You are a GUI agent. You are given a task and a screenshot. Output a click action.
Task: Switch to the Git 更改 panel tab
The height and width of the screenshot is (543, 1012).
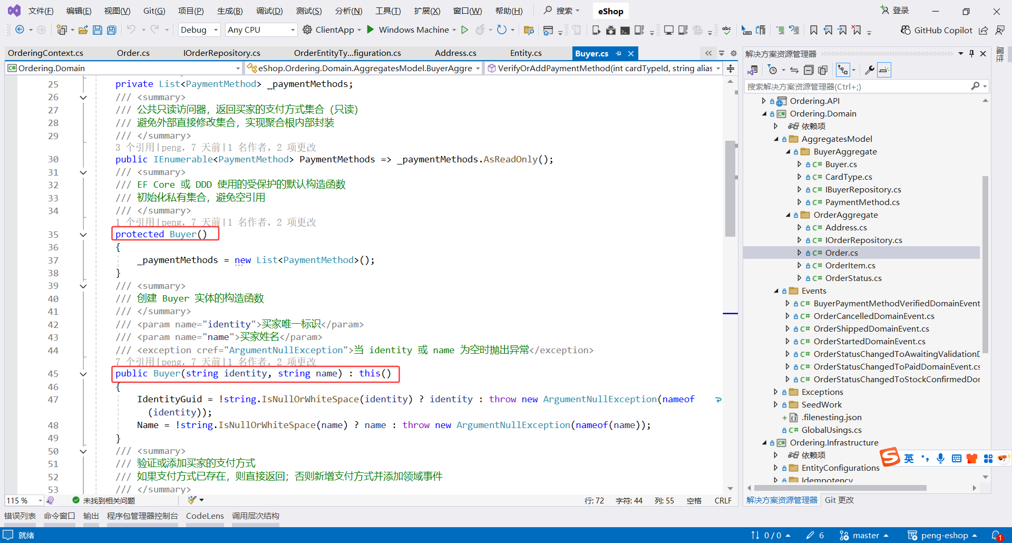coord(839,500)
